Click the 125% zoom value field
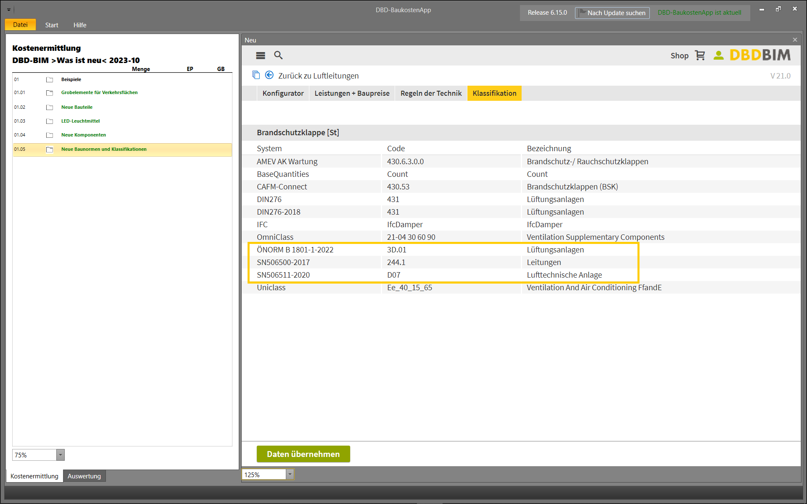 click(264, 475)
